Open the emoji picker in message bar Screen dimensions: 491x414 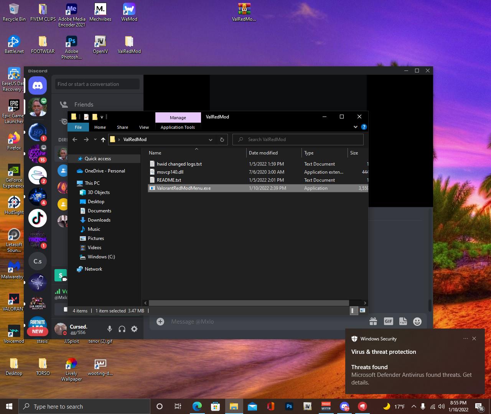[417, 322]
